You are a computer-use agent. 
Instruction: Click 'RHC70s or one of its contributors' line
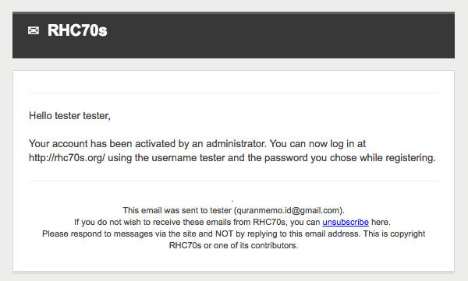point(233,245)
